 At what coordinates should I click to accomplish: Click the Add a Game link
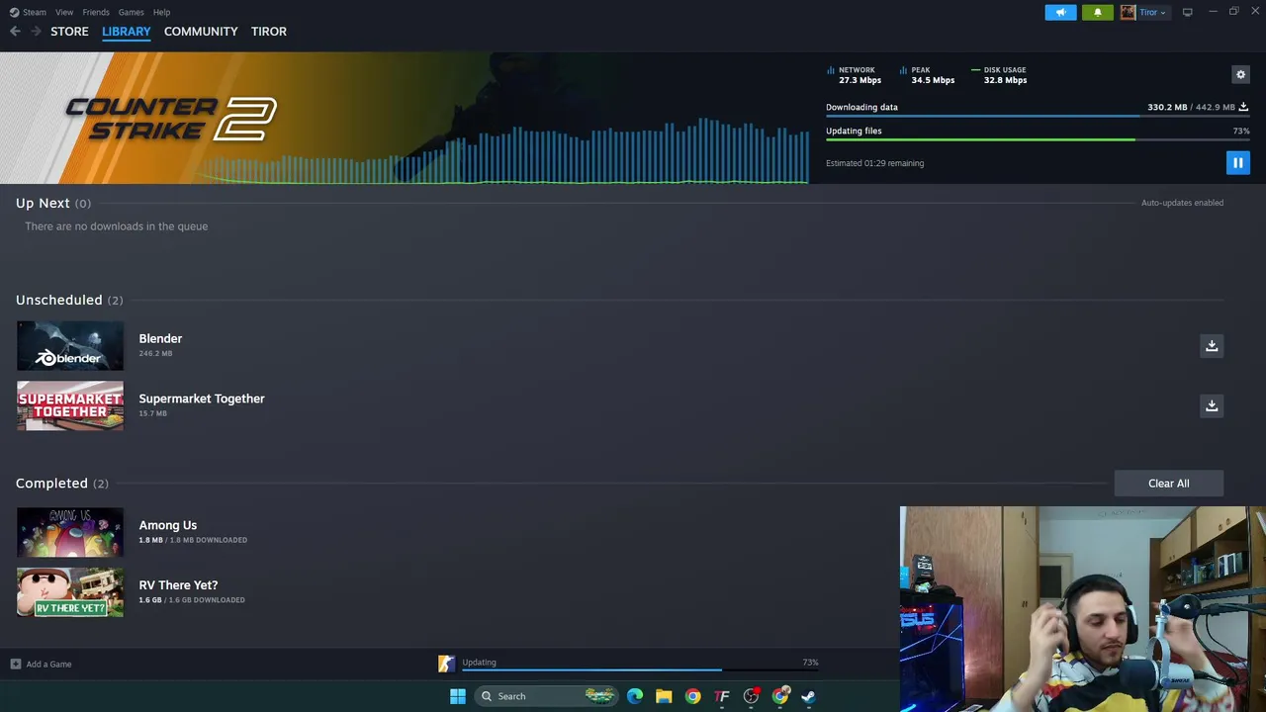coord(48,665)
